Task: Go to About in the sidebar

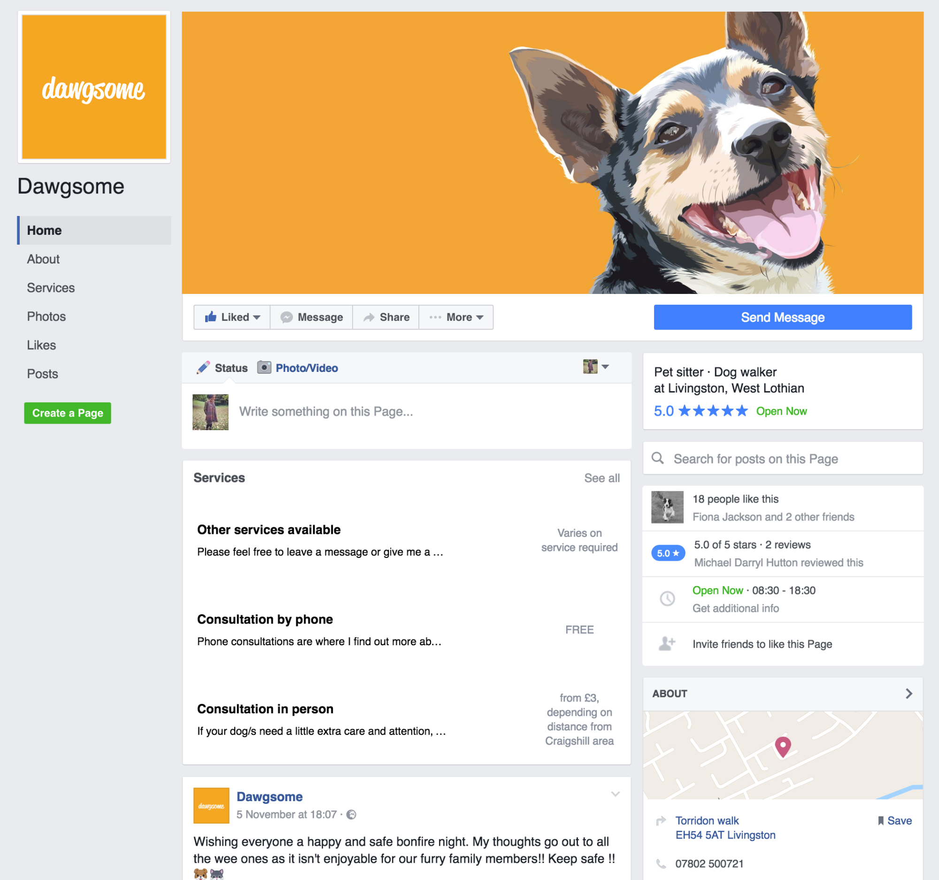Action: point(44,259)
